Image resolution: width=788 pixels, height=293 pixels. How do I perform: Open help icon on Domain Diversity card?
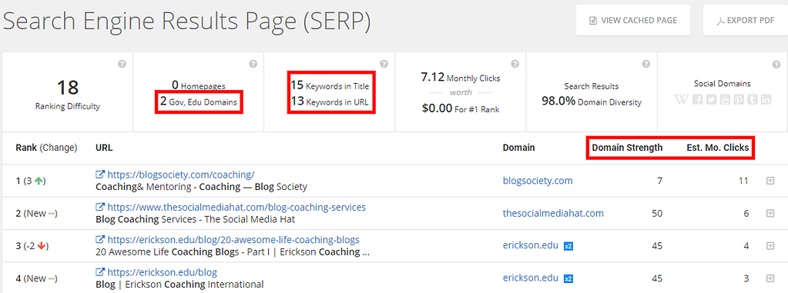tap(646, 65)
